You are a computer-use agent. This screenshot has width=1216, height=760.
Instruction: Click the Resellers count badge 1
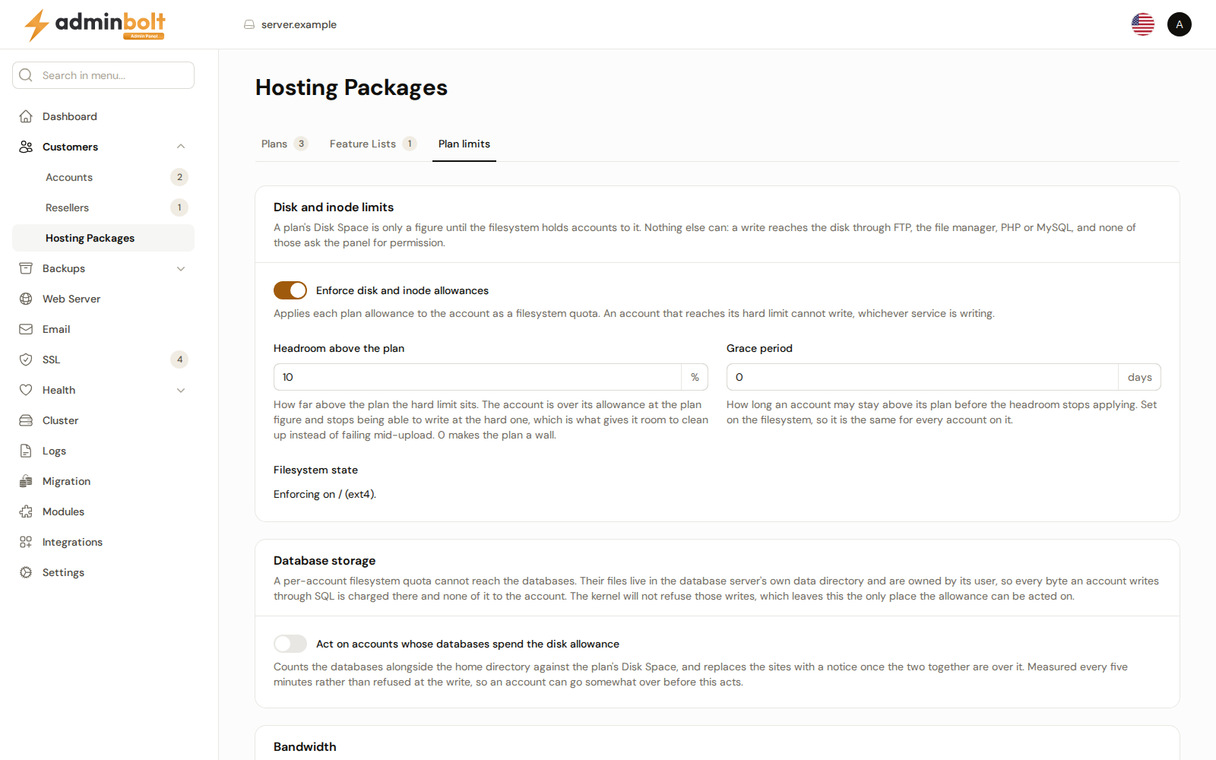[179, 207]
